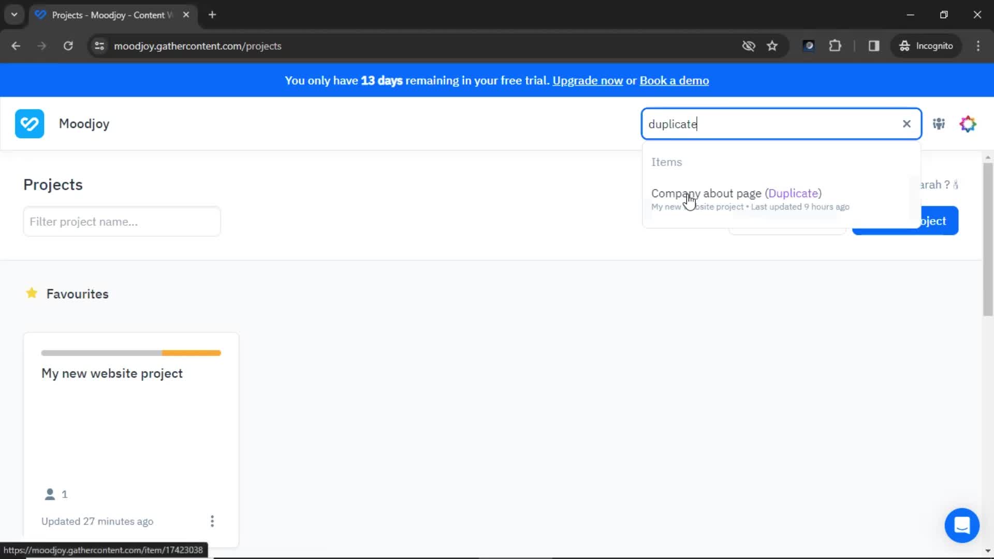Click the Filter project name field
The image size is (994, 559).
pyautogui.click(x=122, y=222)
